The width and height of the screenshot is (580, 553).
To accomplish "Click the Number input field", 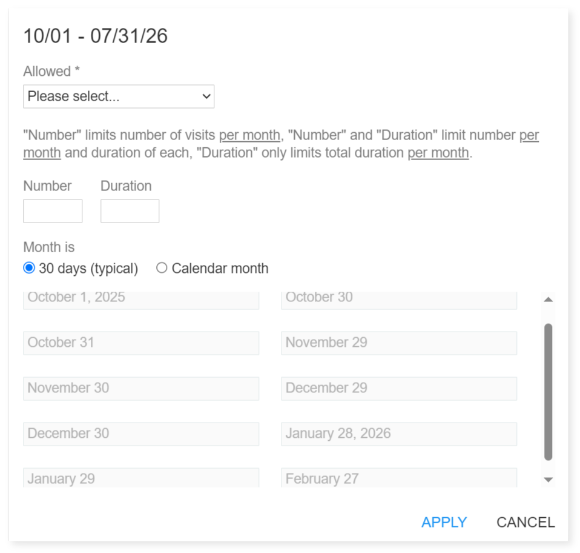I will tap(52, 210).
